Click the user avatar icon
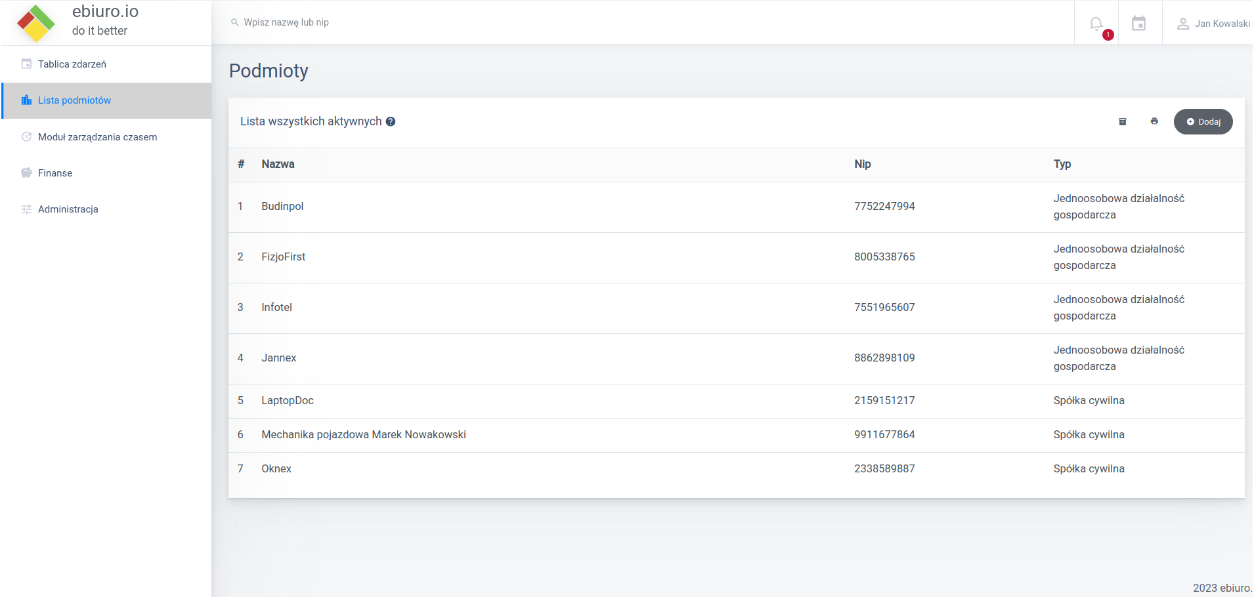 [x=1182, y=24]
